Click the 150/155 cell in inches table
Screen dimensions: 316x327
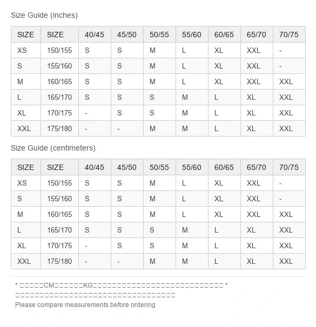(x=60, y=50)
